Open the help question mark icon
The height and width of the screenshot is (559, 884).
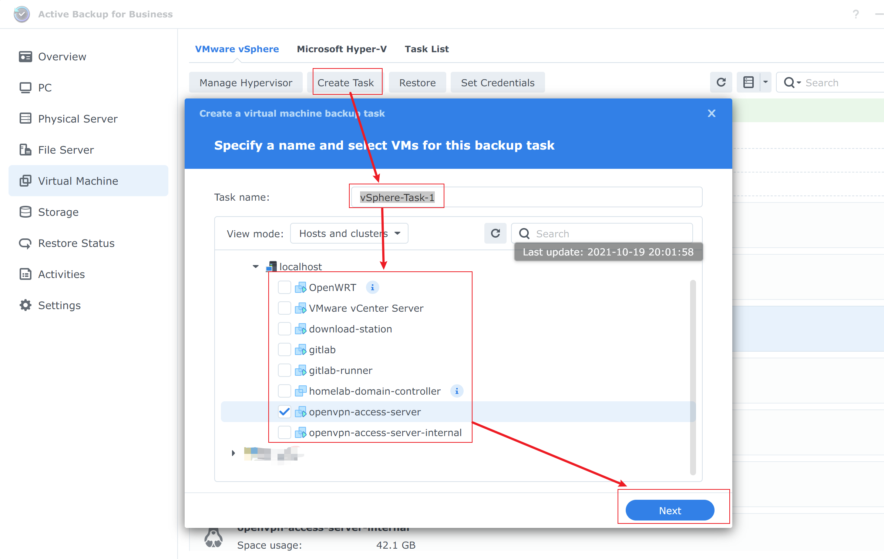coord(856,14)
